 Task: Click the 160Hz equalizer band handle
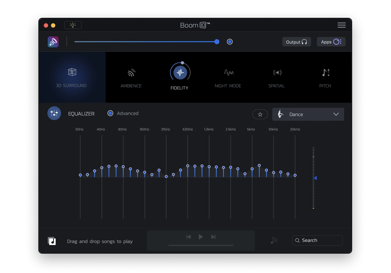(145, 172)
